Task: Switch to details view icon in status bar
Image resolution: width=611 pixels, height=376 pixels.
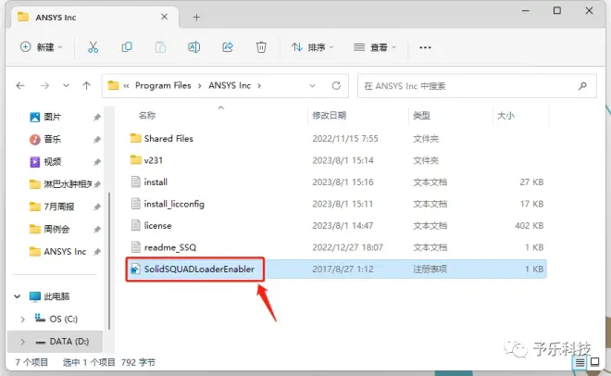Action: [x=580, y=362]
